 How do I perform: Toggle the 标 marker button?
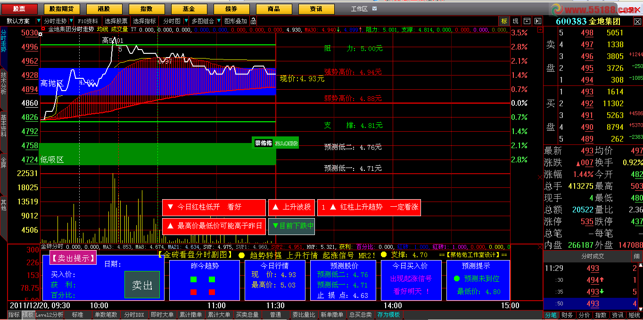click(x=504, y=21)
